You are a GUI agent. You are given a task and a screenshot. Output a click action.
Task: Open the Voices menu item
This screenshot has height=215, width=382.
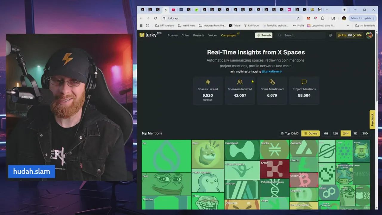213,35
